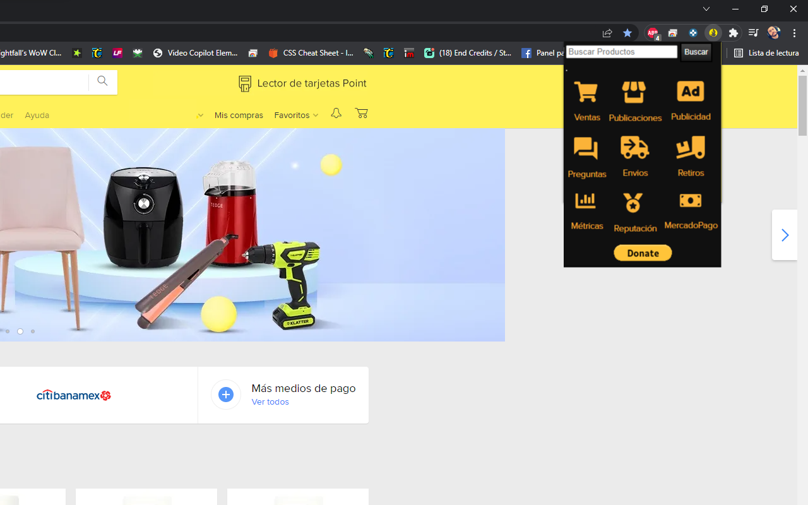View Métricas bar chart icon

coord(585,201)
